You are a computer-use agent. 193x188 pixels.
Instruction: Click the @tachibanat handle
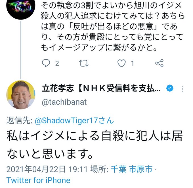(x=64, y=102)
